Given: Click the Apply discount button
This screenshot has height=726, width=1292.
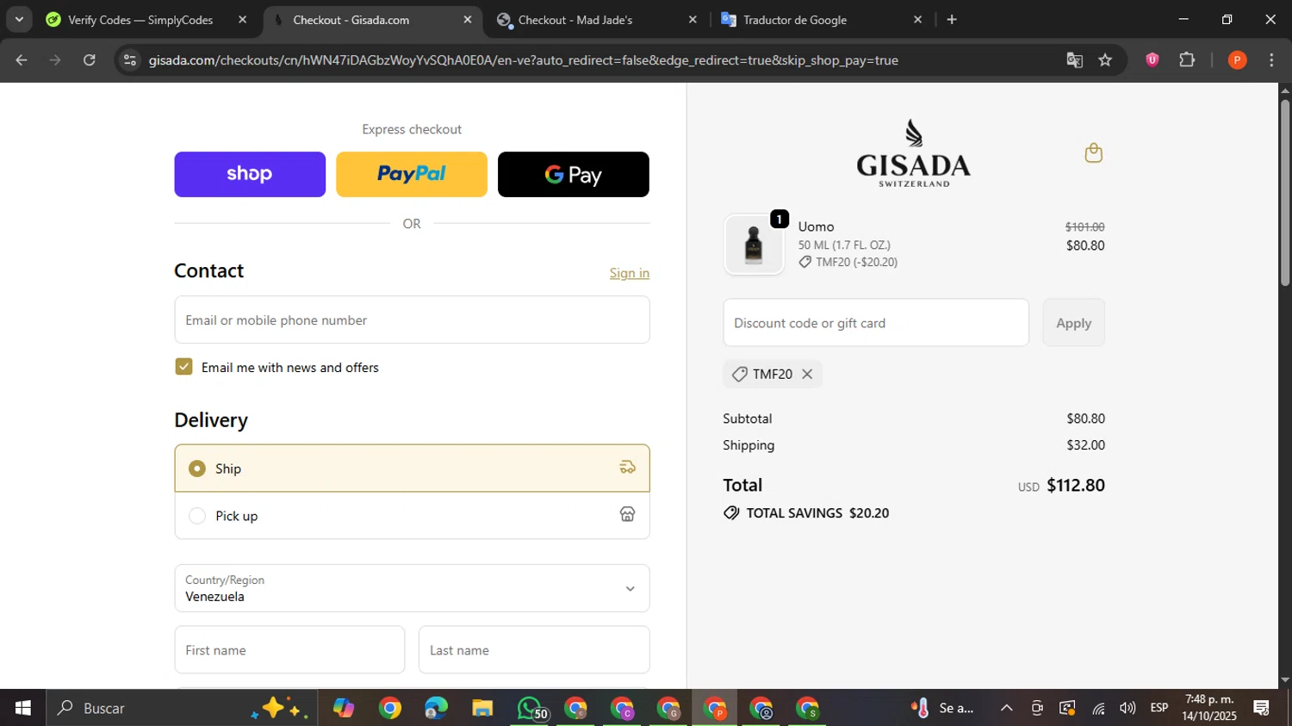Looking at the screenshot, I should pyautogui.click(x=1073, y=323).
